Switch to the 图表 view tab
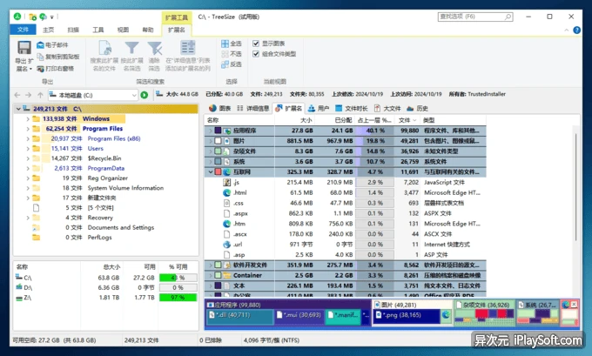This screenshot has height=356, width=592. pos(219,108)
